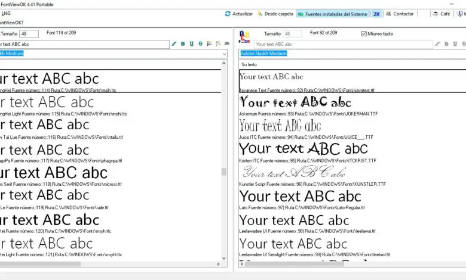
Task: Open the LNG language menu
Action: [x=5, y=13]
